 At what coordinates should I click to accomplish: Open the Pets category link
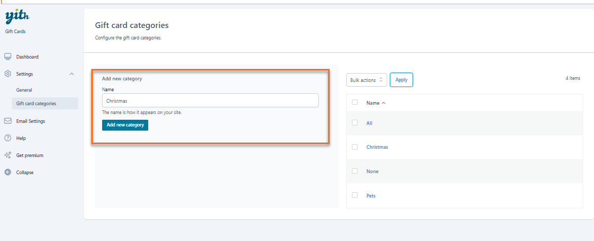[371, 196]
